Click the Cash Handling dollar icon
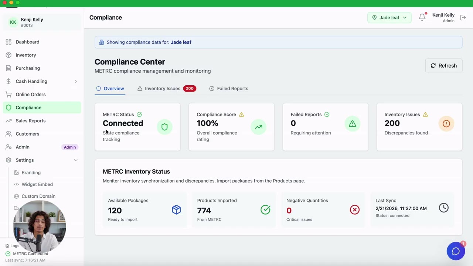This screenshot has height=266, width=473. pos(8,81)
